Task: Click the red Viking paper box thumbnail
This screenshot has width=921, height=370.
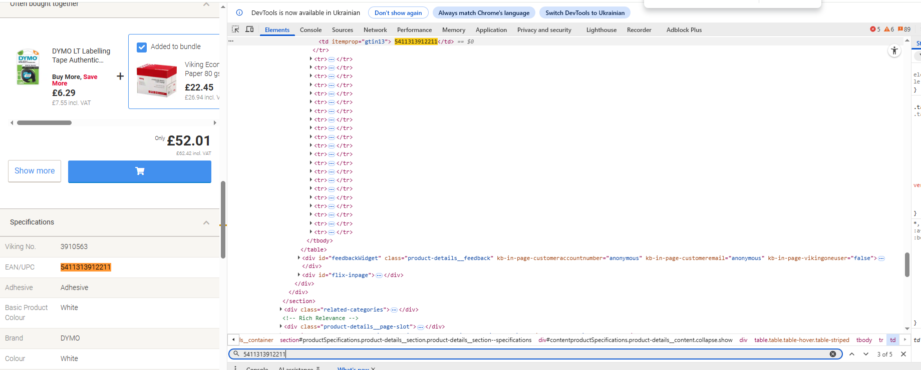Action: point(157,80)
